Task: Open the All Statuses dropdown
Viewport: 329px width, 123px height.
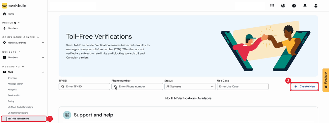Action: [190, 86]
